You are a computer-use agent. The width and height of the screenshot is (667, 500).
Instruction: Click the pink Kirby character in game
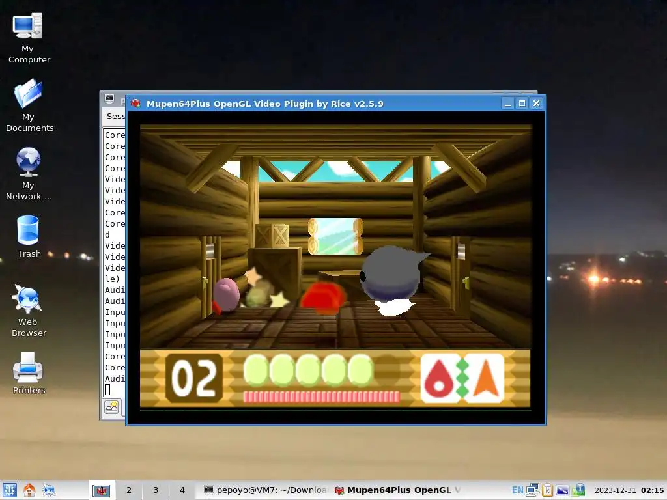click(225, 295)
